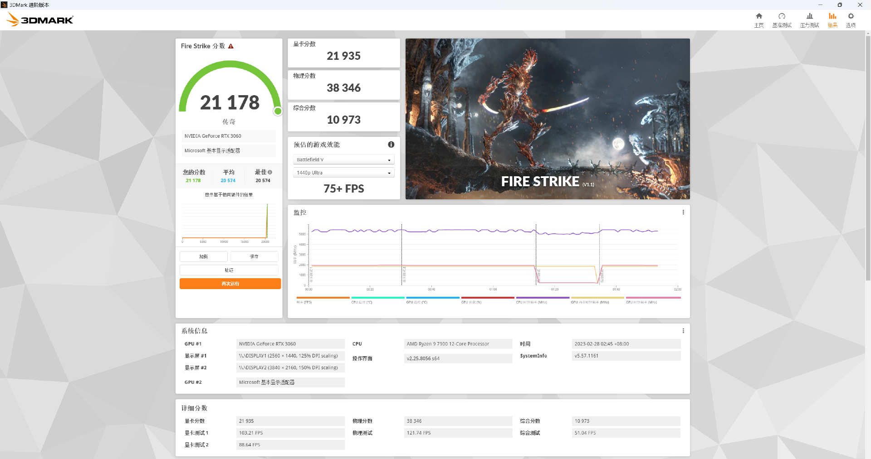The width and height of the screenshot is (871, 459).
Task: Click the Microsoft 基本显示适配器 field under score
Action: tap(229, 150)
